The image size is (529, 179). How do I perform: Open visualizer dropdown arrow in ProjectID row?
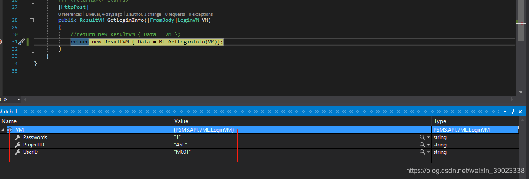pos(428,145)
